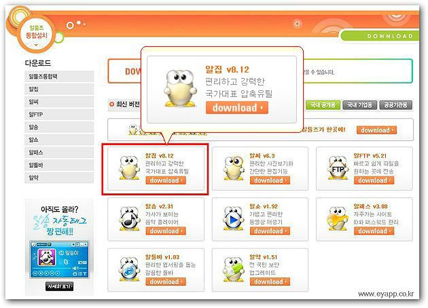Click the ALShow play button mascot icon

click(234, 219)
